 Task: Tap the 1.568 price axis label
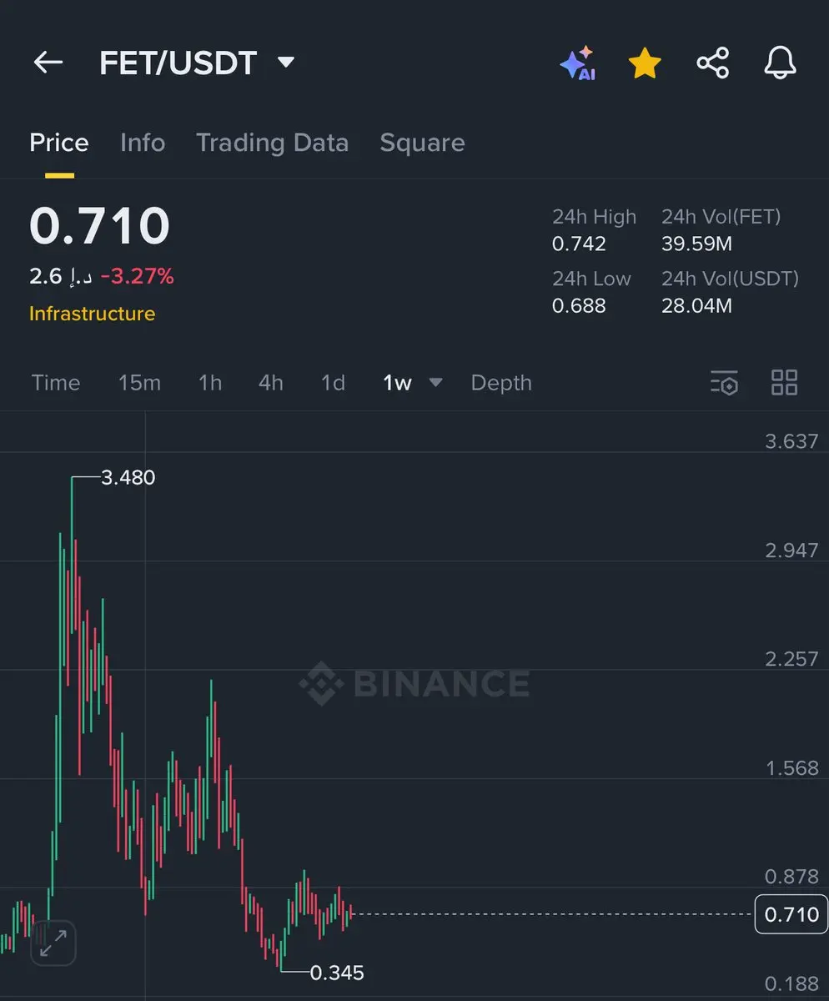[x=791, y=768]
